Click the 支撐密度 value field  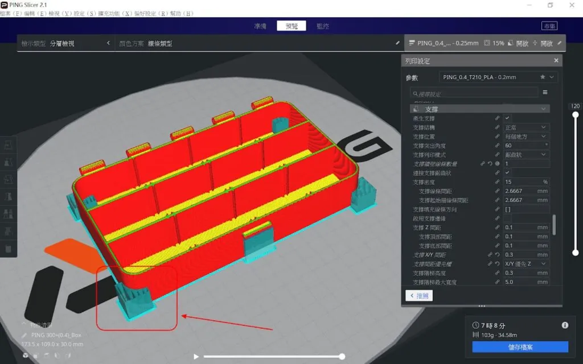pos(526,182)
